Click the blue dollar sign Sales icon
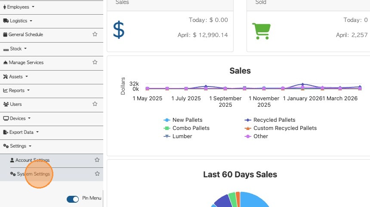This screenshot has width=370, height=207. click(119, 30)
